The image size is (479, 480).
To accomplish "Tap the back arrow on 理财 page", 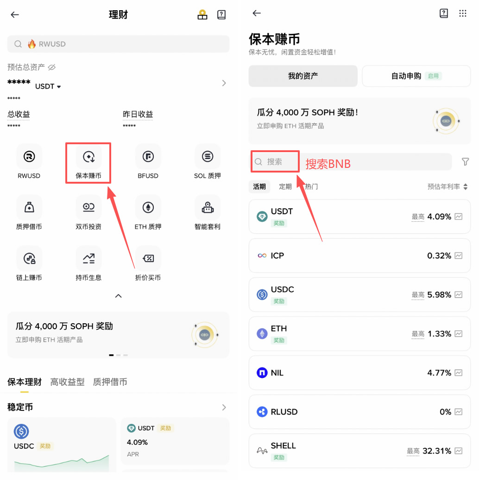I will pos(15,14).
